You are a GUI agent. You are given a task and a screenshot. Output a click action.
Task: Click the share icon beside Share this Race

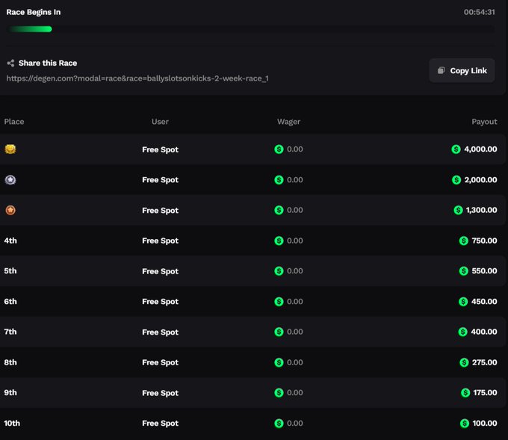pos(10,63)
